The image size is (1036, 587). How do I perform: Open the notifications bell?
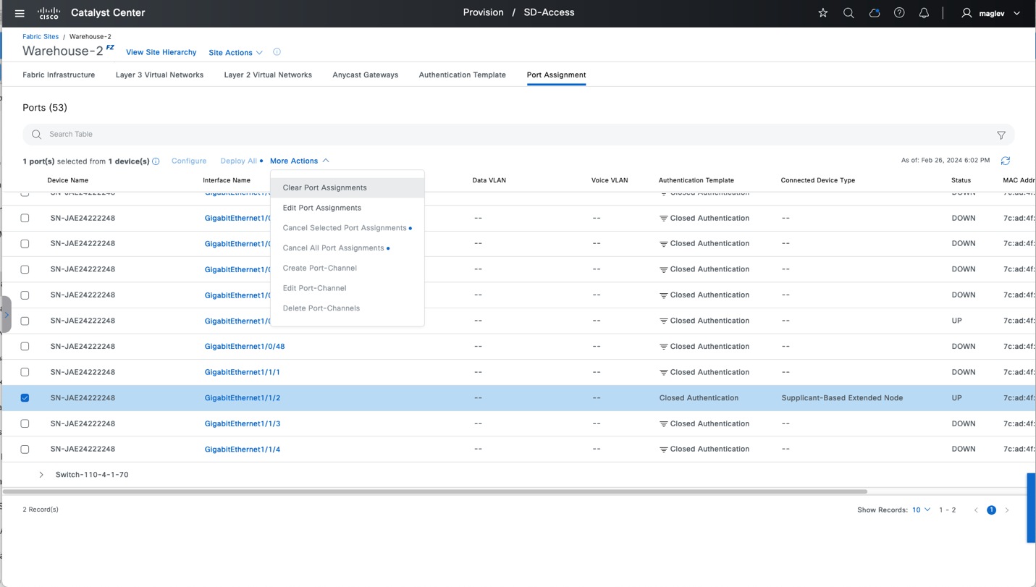coord(924,13)
